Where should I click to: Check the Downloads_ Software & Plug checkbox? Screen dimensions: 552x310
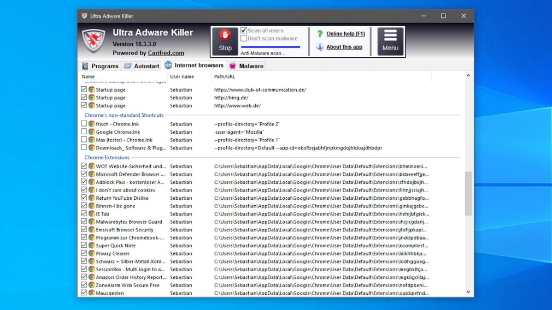click(x=84, y=147)
